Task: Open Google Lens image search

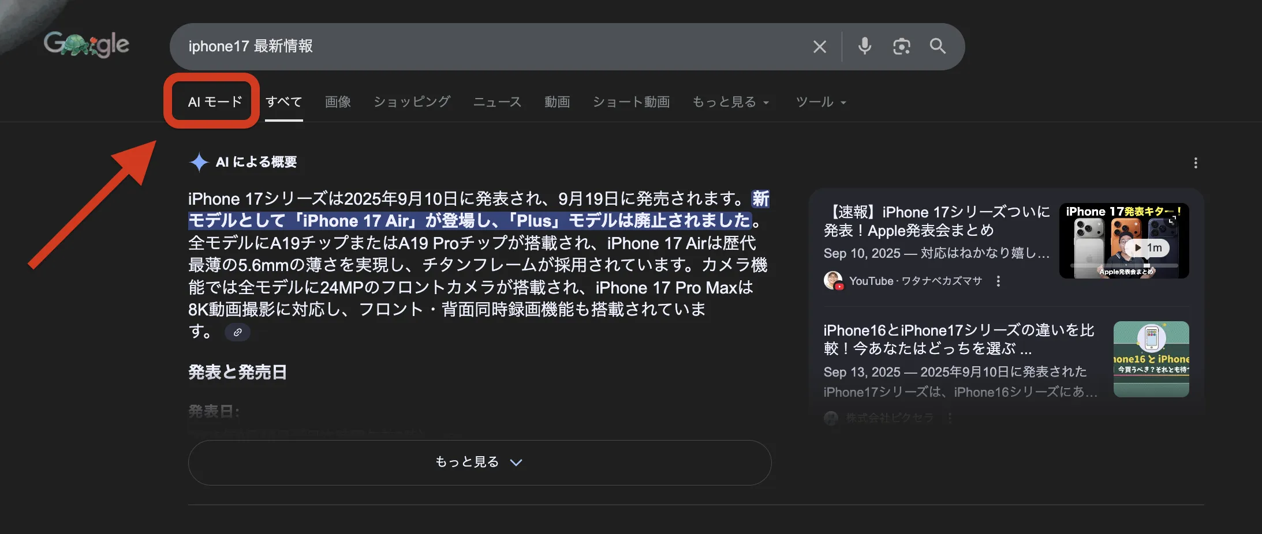Action: point(901,46)
